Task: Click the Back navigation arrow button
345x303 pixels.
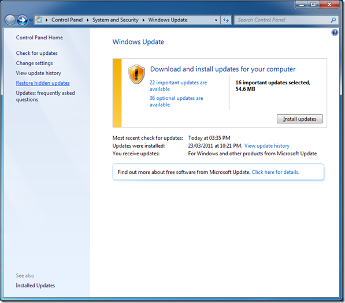Action: [x=10, y=20]
